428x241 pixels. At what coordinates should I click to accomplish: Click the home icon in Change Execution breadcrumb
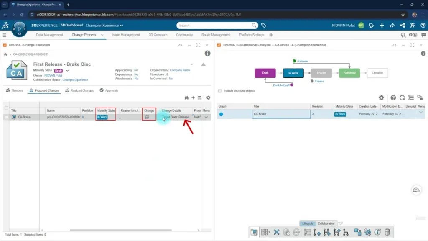(5, 54)
